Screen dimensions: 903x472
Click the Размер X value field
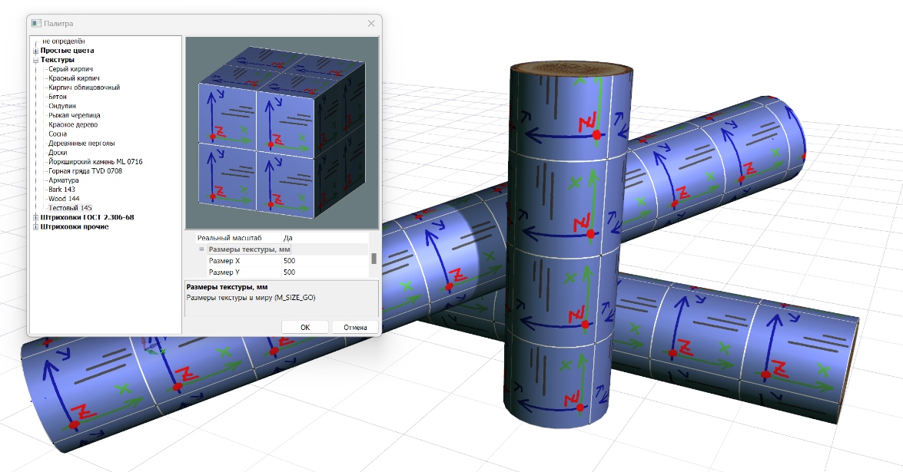coord(323,261)
